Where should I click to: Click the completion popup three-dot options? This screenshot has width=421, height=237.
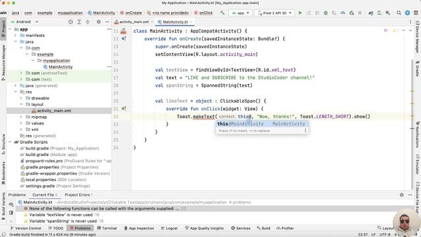pyautogui.click(x=305, y=130)
